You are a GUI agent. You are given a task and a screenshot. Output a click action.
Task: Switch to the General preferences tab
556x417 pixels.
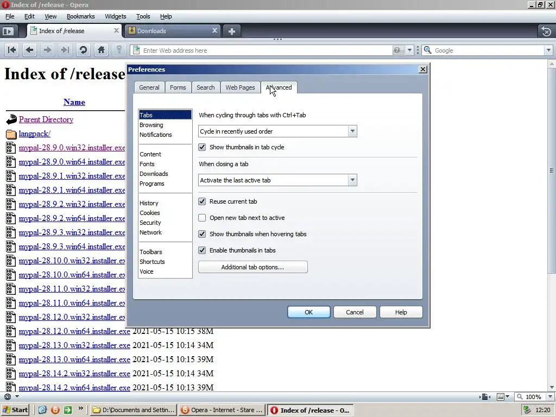click(149, 87)
